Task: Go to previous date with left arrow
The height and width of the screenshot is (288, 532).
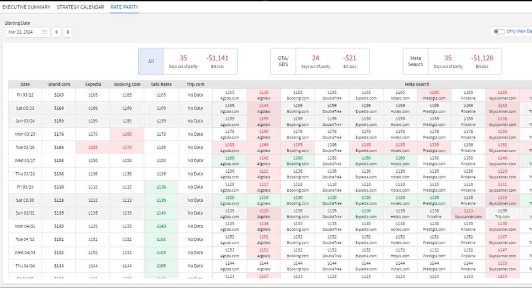Action: point(57,32)
